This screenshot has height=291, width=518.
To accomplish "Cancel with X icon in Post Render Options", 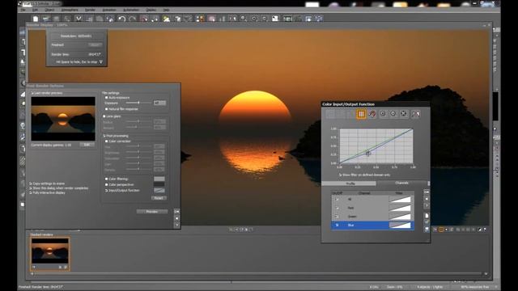I will coord(176,218).
